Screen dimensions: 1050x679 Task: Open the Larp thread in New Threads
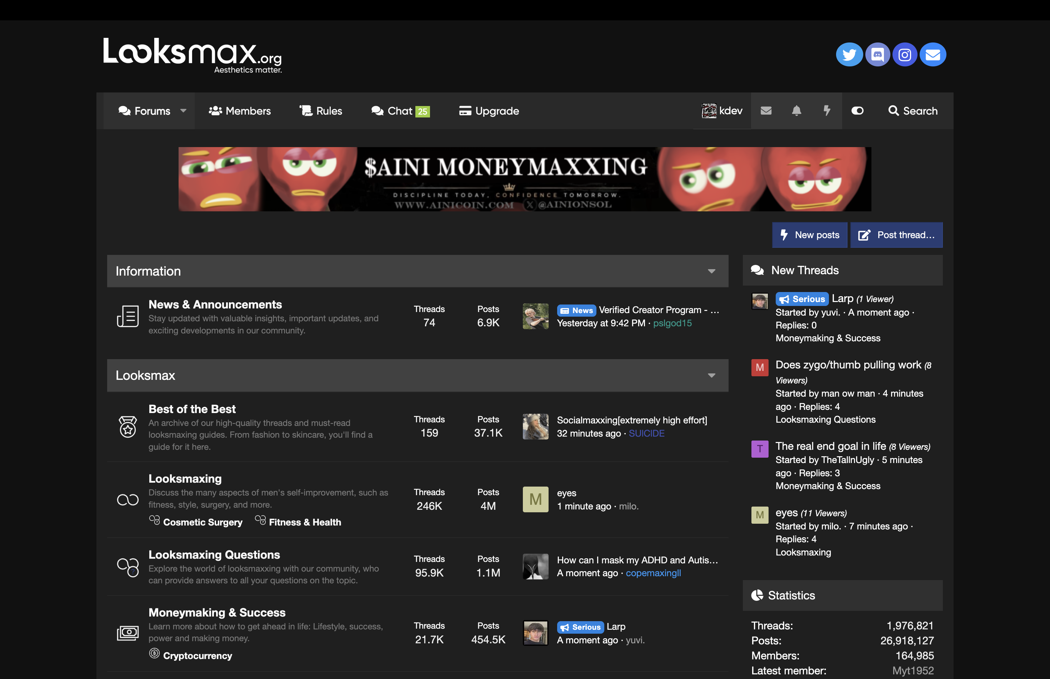coord(842,298)
